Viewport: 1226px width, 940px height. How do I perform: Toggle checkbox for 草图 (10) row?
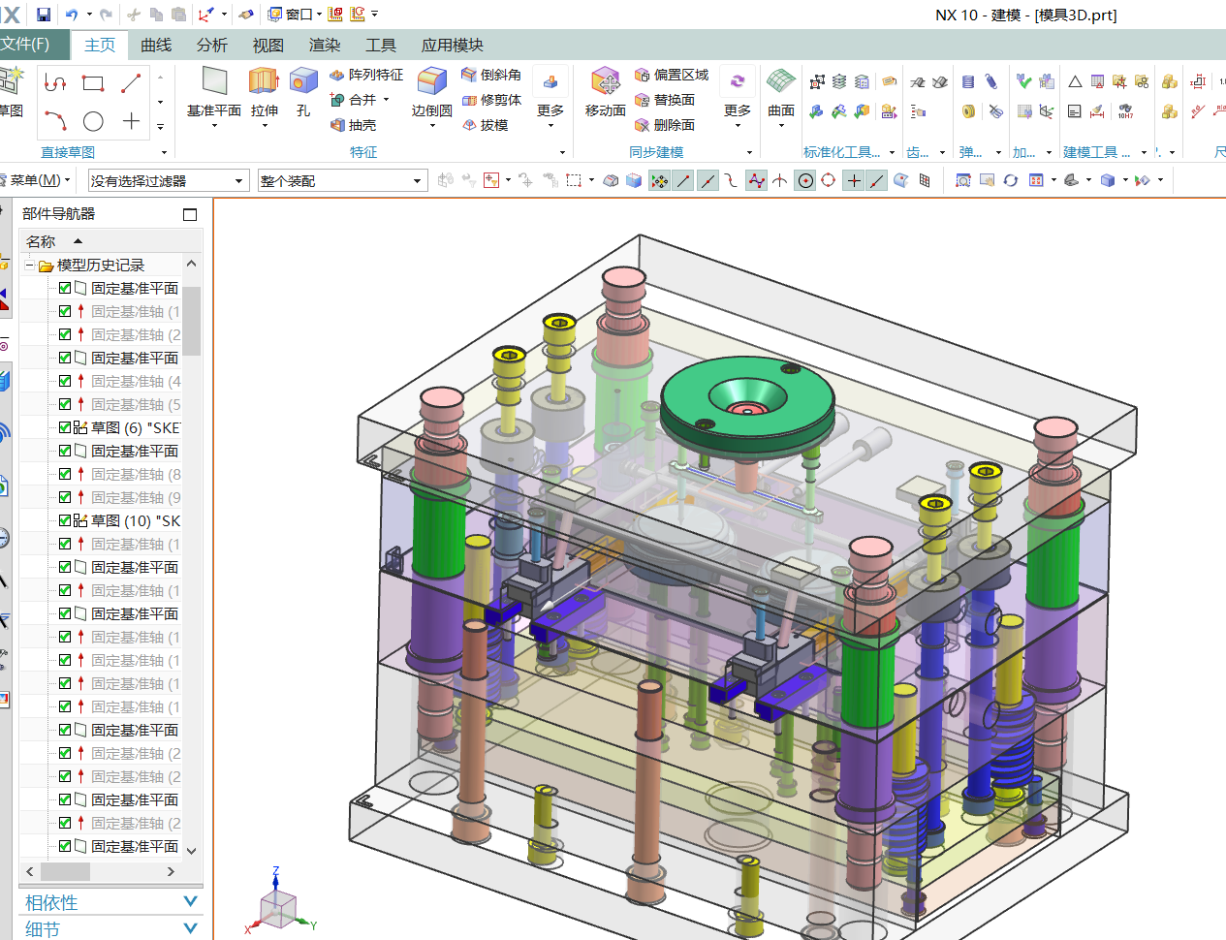65,520
